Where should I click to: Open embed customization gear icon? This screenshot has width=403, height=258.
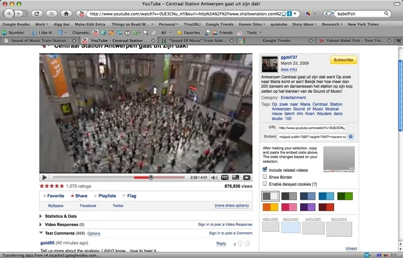point(350,137)
